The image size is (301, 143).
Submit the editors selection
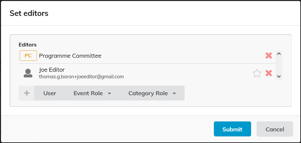tap(232, 129)
